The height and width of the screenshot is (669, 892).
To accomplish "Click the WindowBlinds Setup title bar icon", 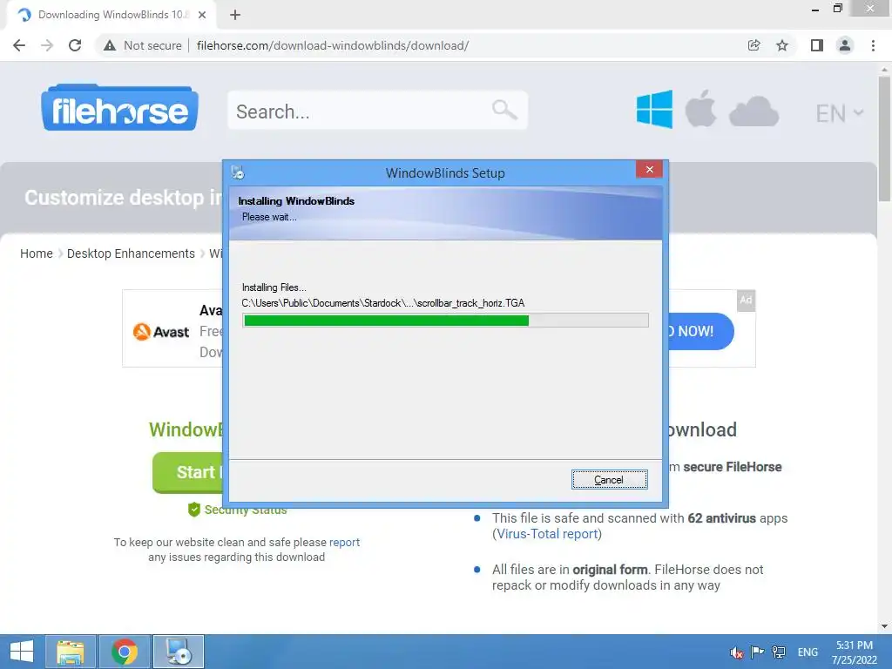I will [x=238, y=172].
